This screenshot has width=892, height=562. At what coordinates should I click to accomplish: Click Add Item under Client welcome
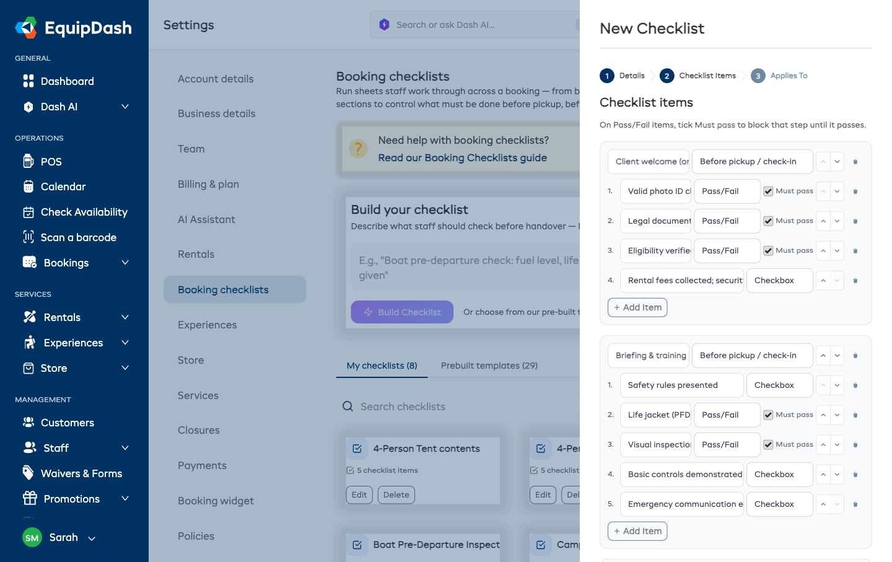(637, 307)
